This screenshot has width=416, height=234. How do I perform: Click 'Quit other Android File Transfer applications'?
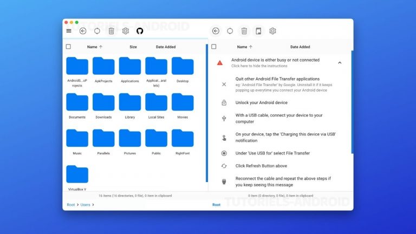(x=277, y=79)
